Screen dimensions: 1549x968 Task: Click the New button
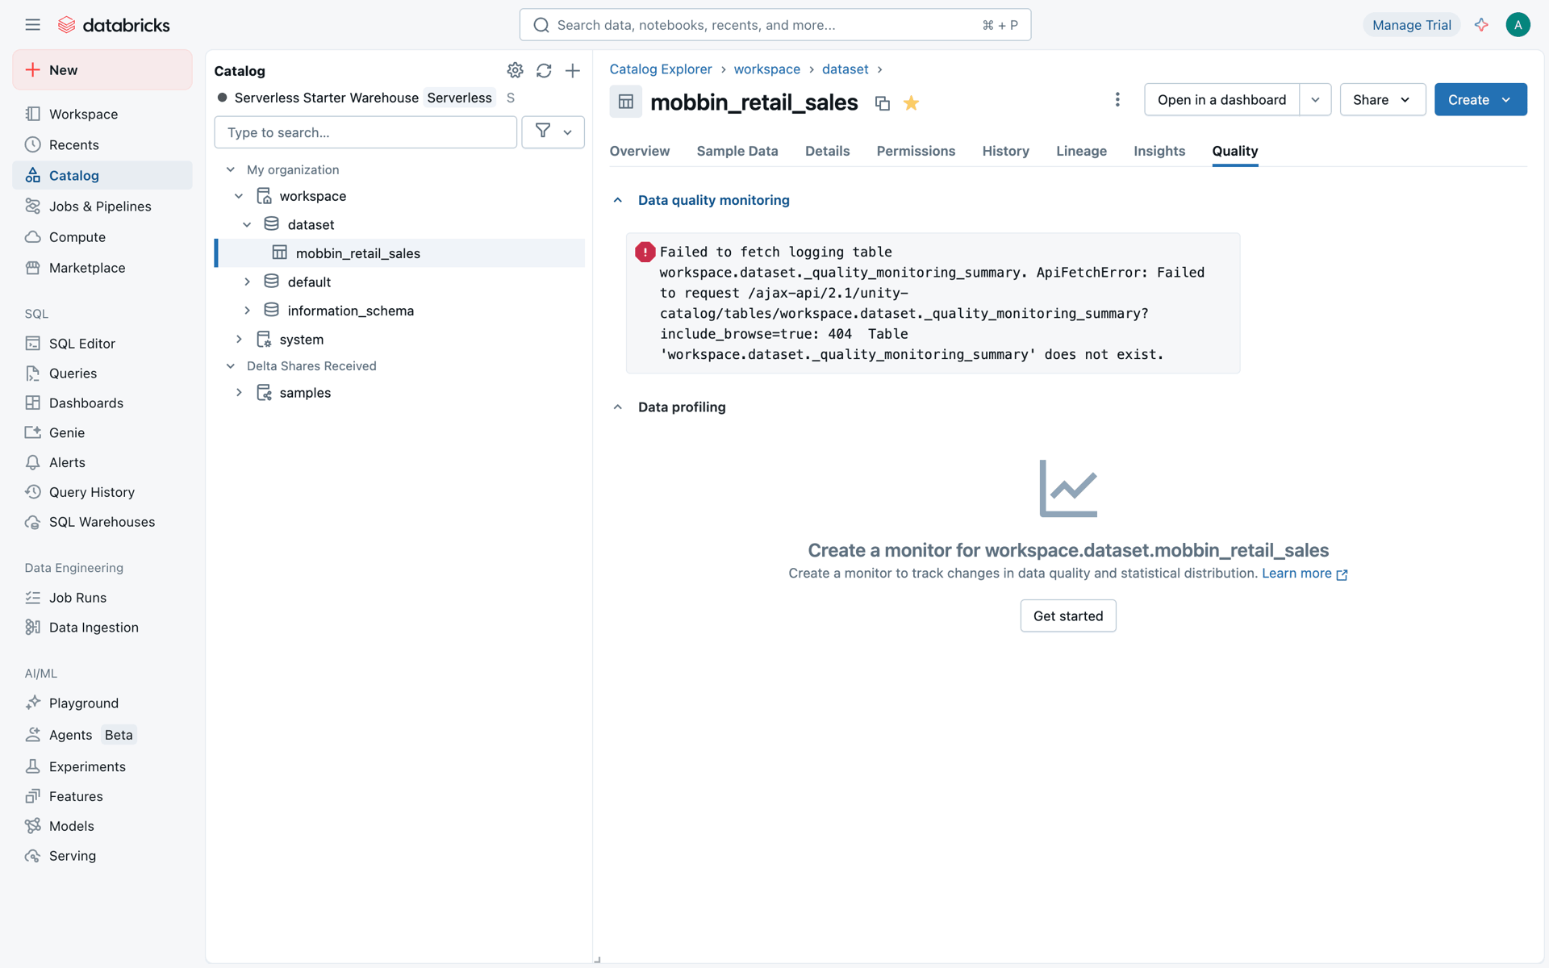[102, 70]
